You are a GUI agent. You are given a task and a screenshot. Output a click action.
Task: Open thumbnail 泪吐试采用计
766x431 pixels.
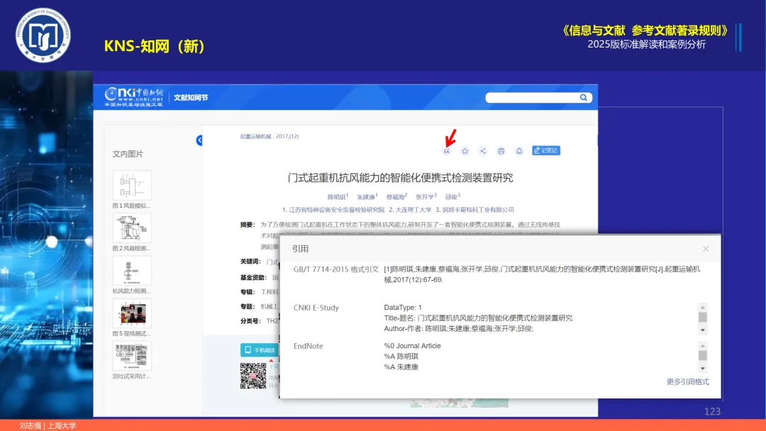point(132,356)
